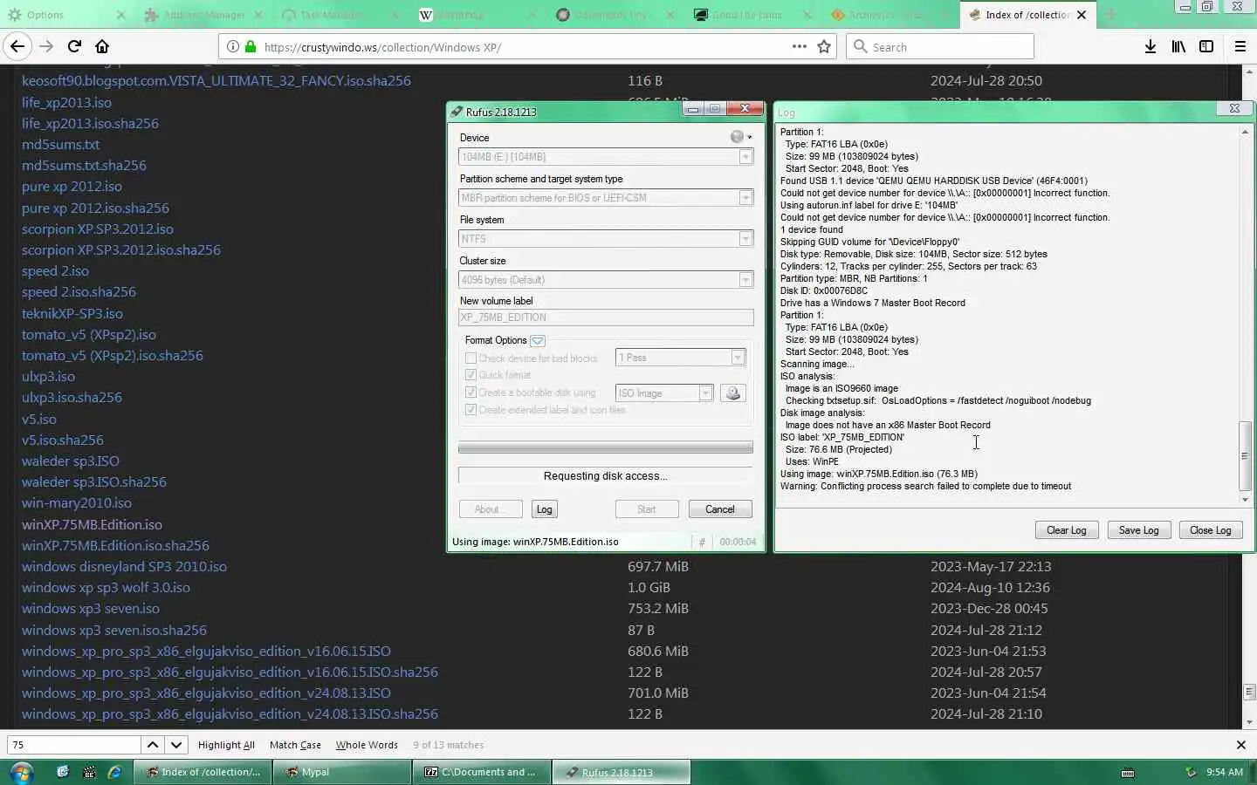Viewport: 1257px width, 785px height.
Task: Open the teknikXP-SP3.iso link
Action: pyautogui.click(x=72, y=313)
